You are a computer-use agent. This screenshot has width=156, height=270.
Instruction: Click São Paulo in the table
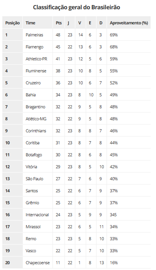click(34, 179)
